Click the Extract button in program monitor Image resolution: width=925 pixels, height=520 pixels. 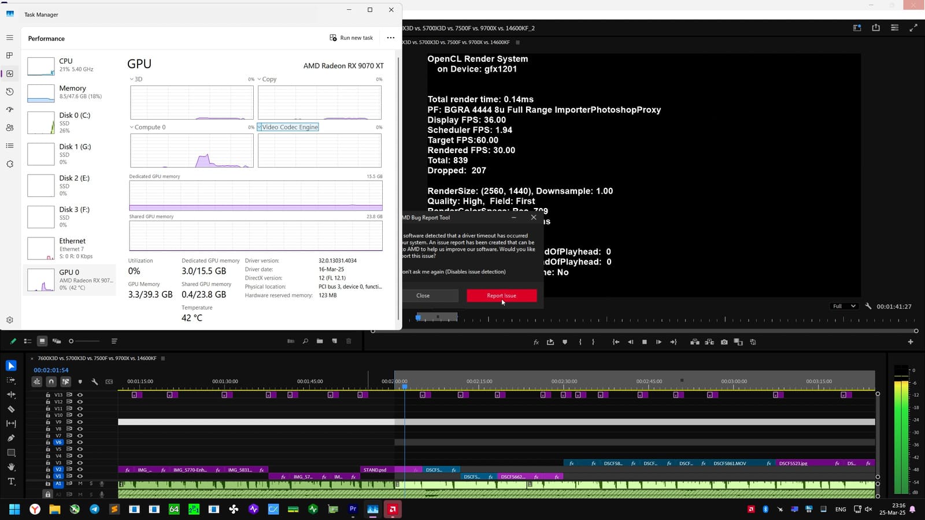709,342
